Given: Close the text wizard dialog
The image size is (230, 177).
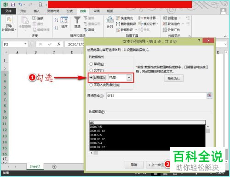Looking at the screenshot, I should coord(208,40).
